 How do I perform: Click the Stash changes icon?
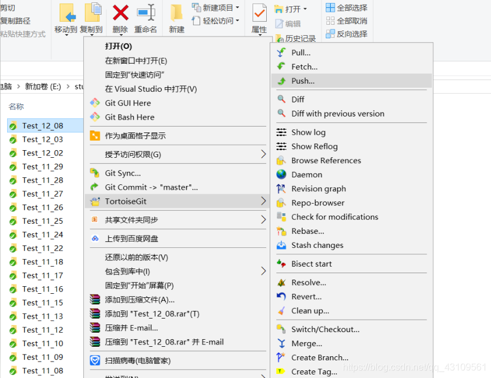pos(281,246)
